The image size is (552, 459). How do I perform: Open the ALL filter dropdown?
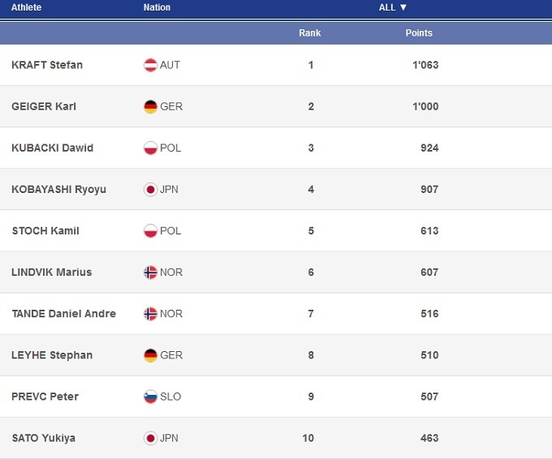coord(393,7)
